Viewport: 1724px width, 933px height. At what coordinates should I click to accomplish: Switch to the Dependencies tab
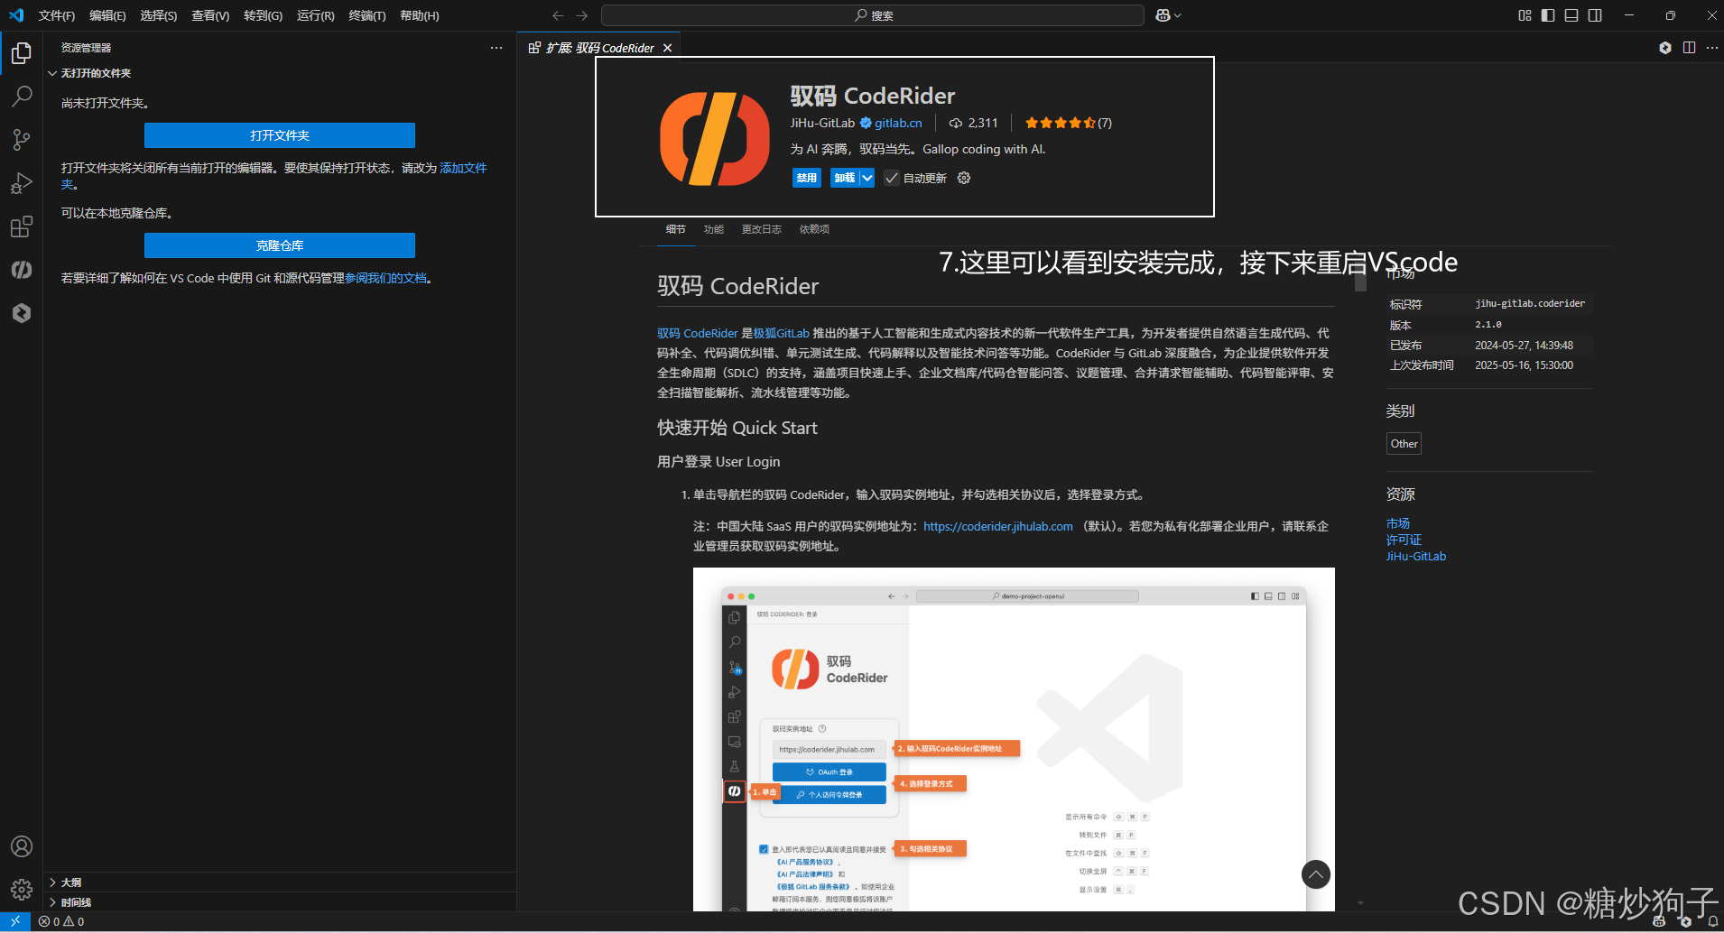(x=814, y=229)
